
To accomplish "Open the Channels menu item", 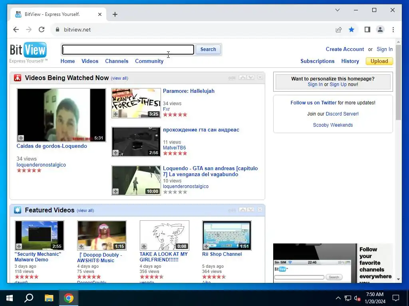I will [x=117, y=61].
